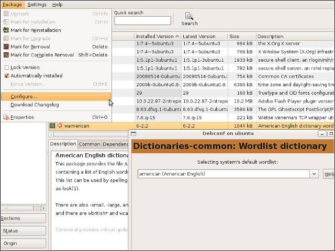Click the Mark for Removal icon
Viewport: 335px width, 251px height.
click(x=6, y=47)
